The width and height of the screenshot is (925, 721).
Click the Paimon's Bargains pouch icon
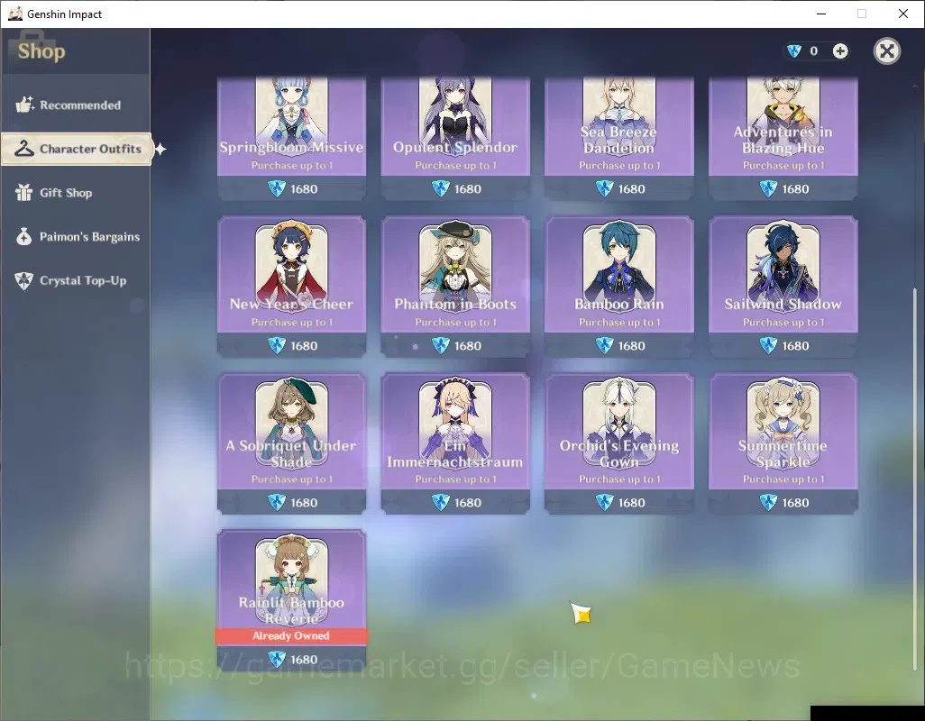24,236
